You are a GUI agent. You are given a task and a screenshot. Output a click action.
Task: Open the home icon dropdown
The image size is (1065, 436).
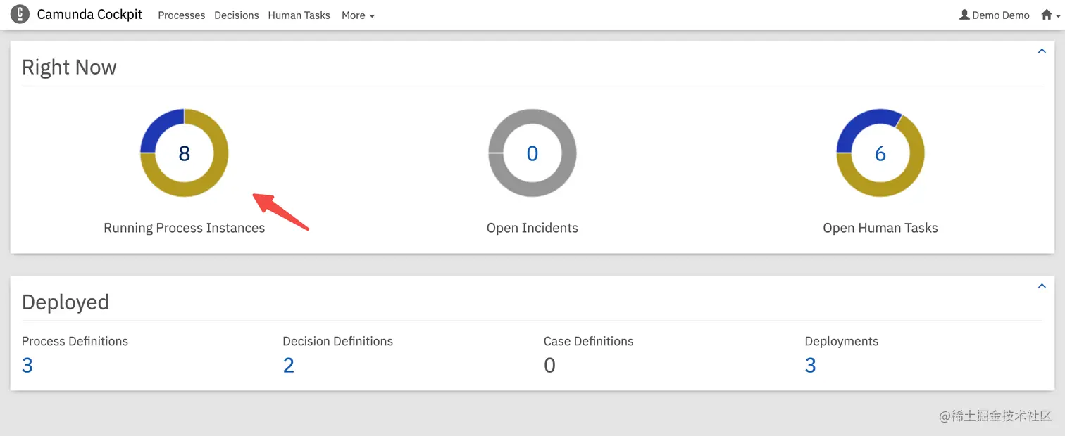(1046, 15)
